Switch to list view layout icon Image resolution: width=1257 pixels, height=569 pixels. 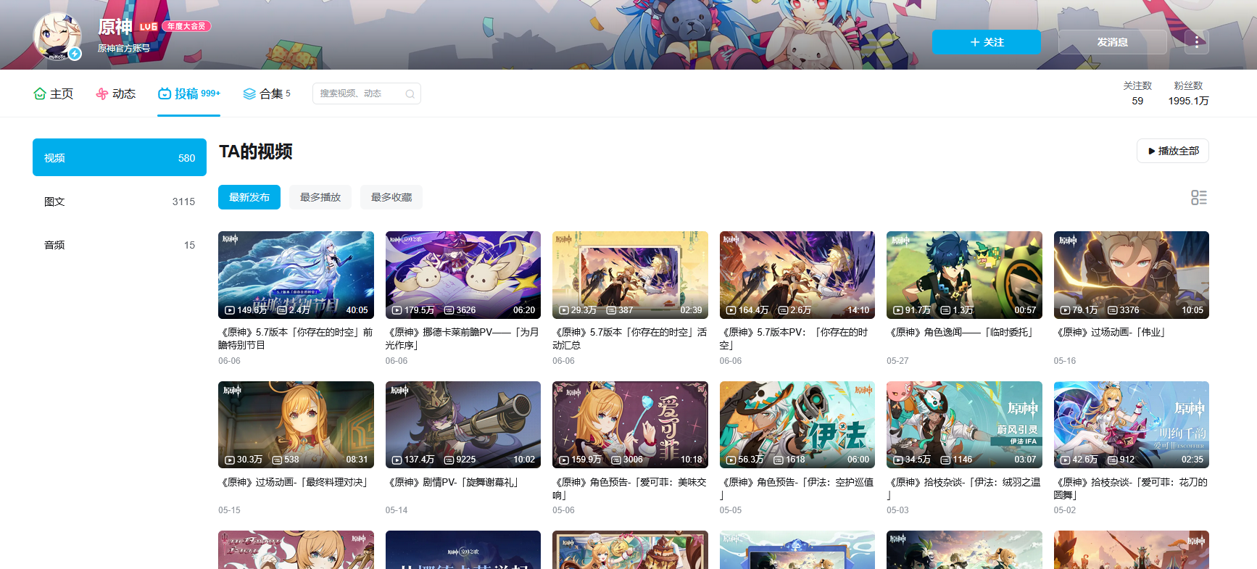[x=1199, y=197]
